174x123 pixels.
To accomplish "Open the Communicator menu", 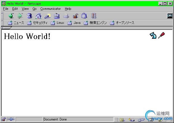I will click(x=50, y=9).
